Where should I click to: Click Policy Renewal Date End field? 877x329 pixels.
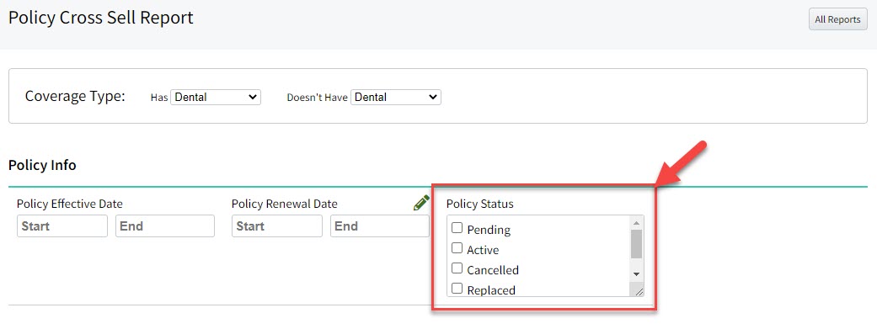[380, 226]
